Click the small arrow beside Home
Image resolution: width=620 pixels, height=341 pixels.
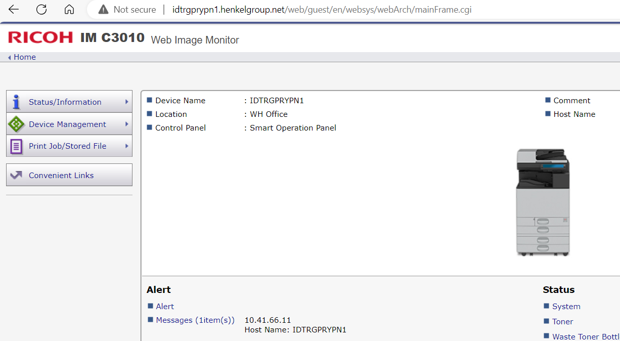[x=10, y=58]
